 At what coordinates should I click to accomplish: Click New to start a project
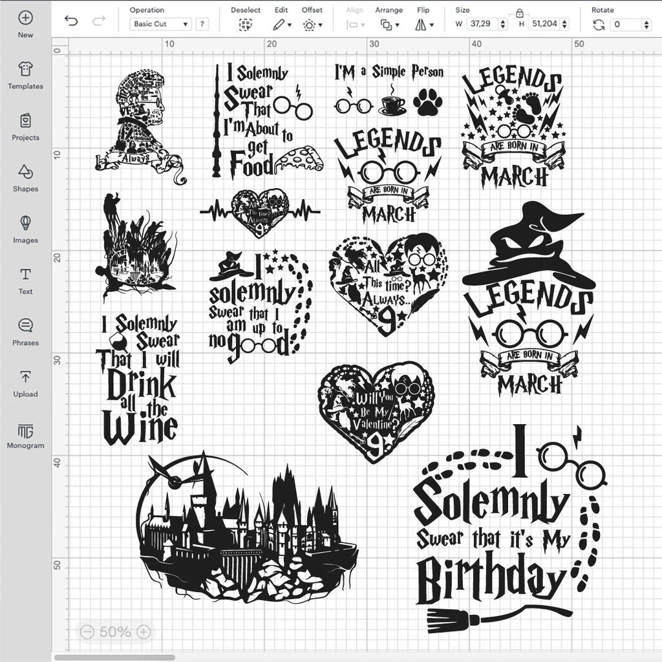click(25, 24)
